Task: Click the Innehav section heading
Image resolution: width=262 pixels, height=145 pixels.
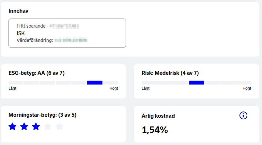Action: [x=19, y=11]
